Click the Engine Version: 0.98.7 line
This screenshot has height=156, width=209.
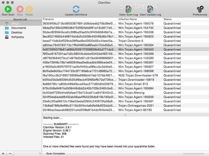click(57, 130)
